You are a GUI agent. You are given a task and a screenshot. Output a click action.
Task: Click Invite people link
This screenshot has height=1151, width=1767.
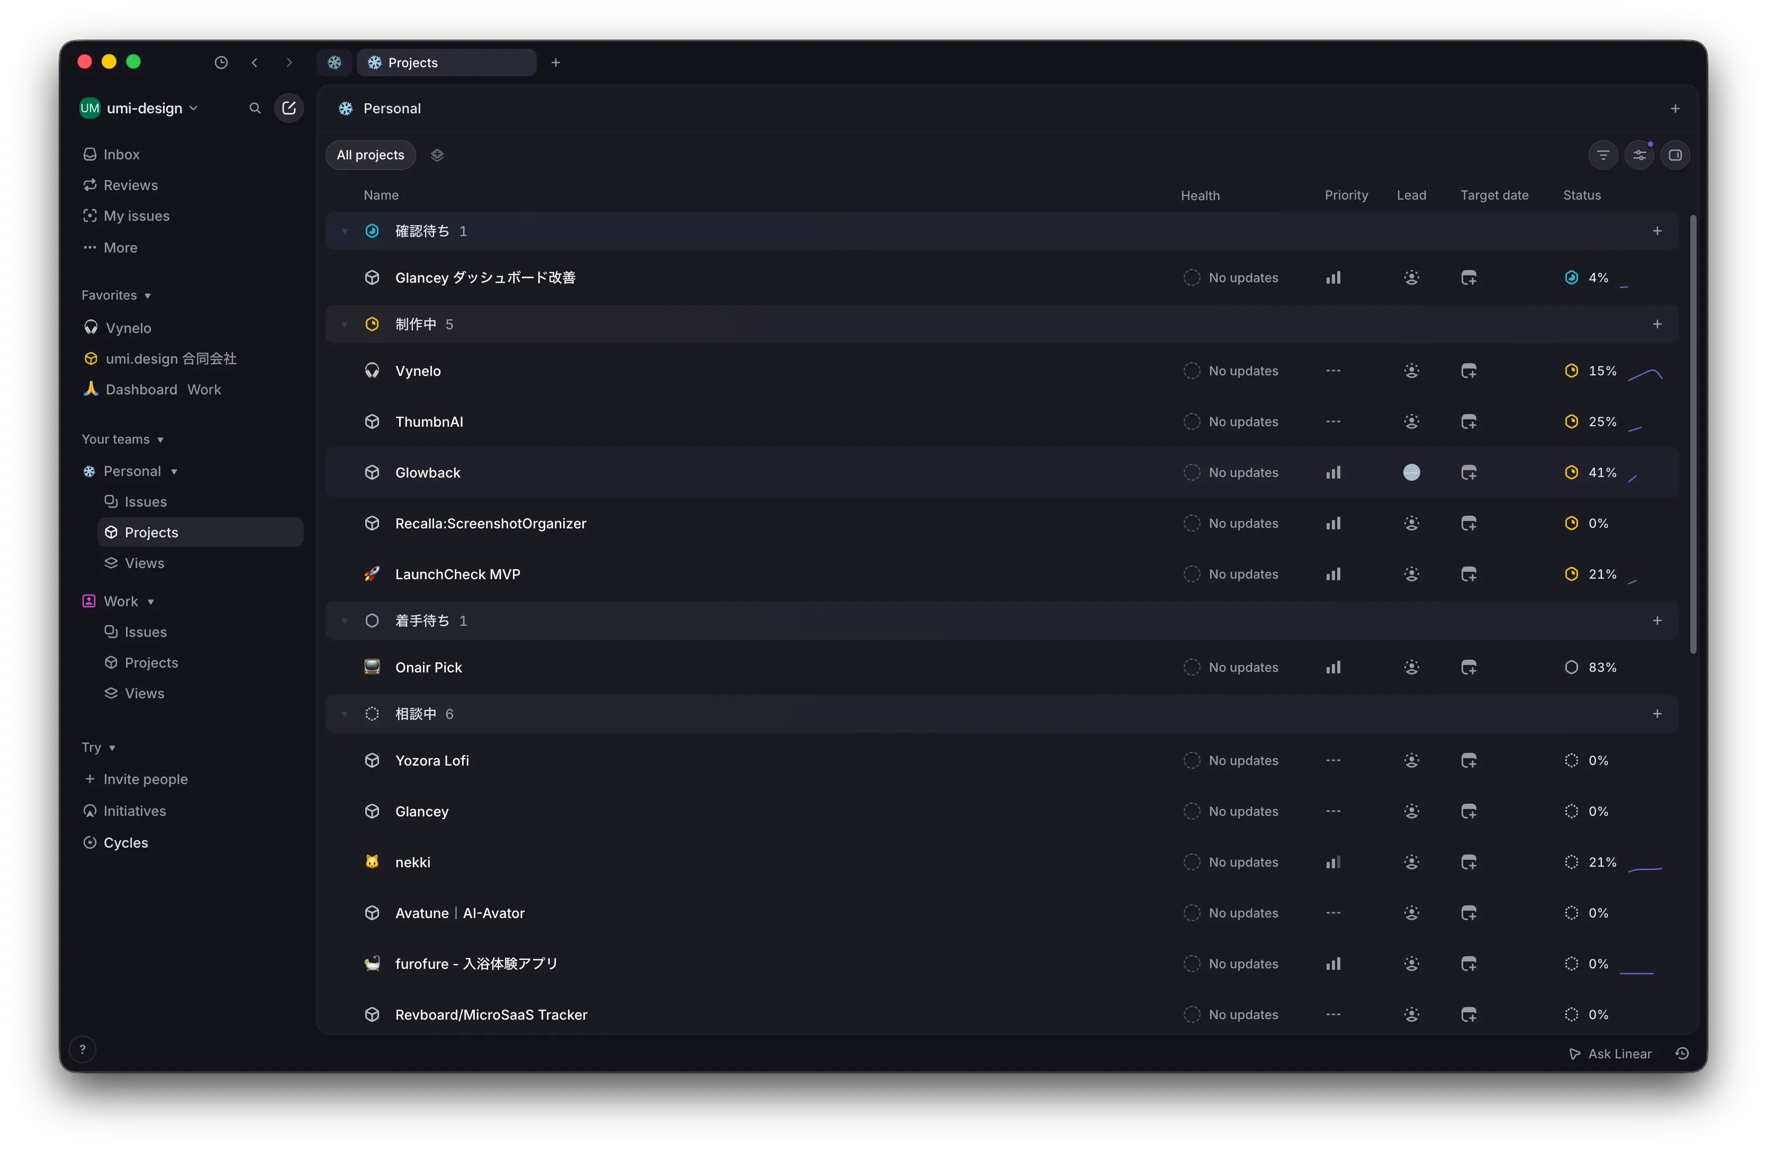click(146, 779)
